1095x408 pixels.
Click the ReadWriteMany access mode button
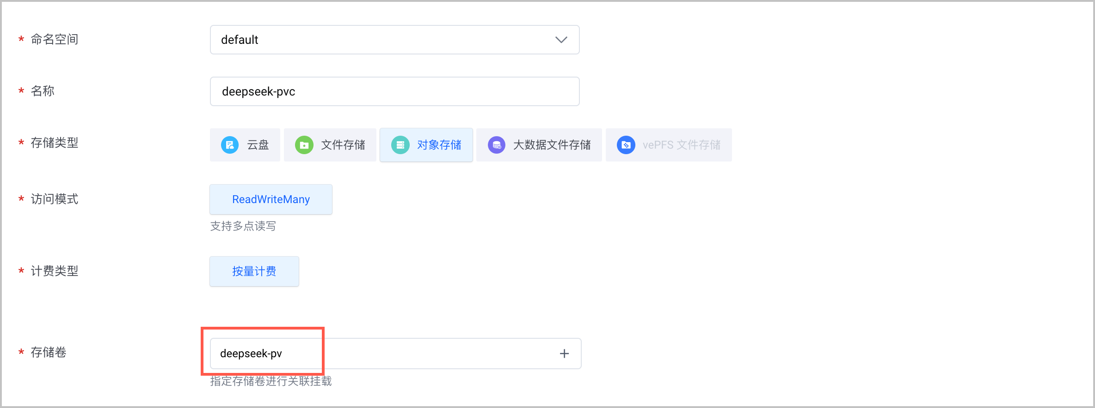tap(271, 199)
